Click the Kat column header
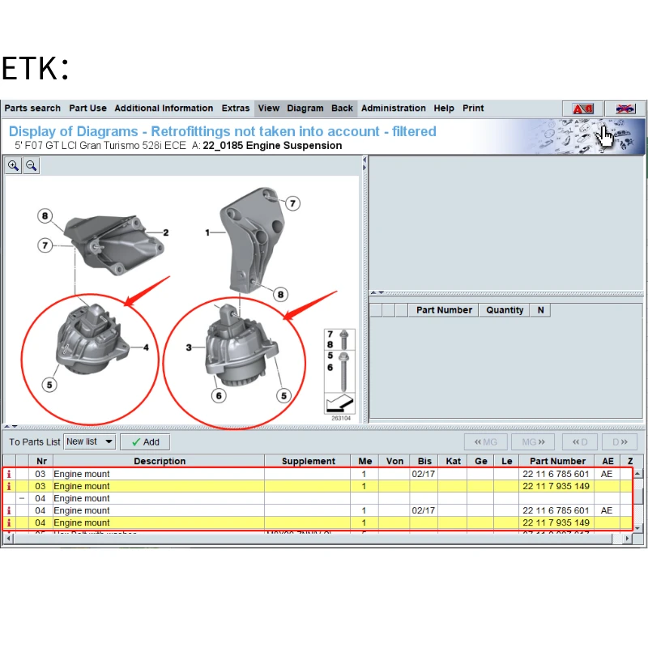648x648 pixels. coord(453,461)
